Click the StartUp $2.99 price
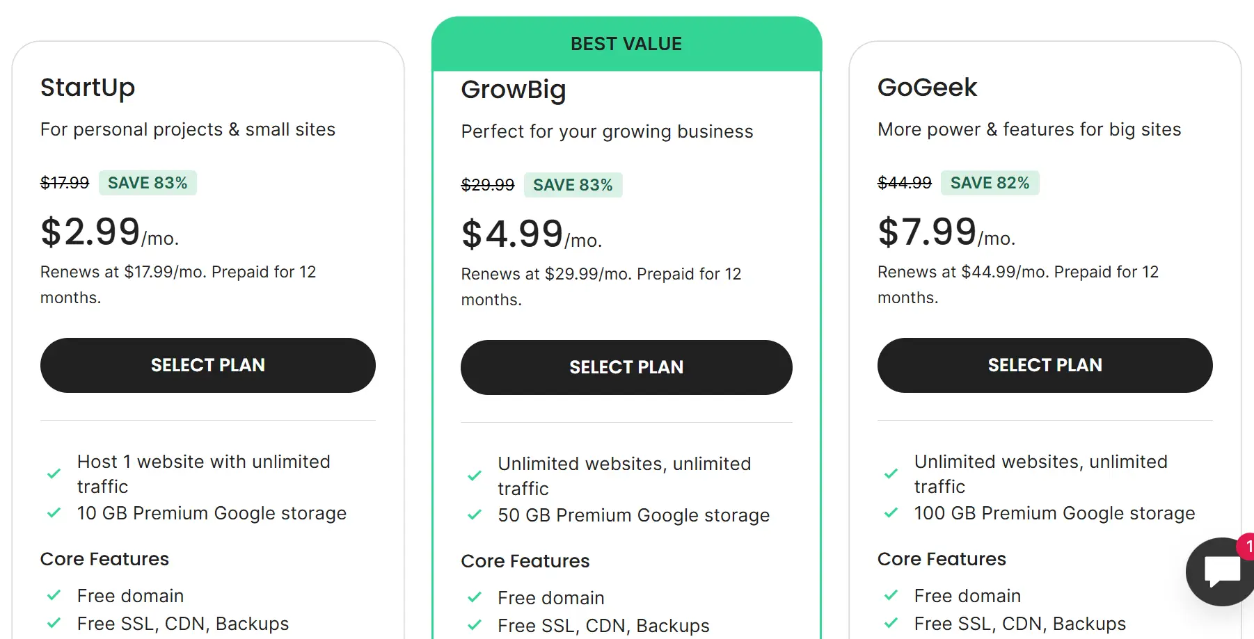Image resolution: width=1254 pixels, height=639 pixels. coord(91,232)
